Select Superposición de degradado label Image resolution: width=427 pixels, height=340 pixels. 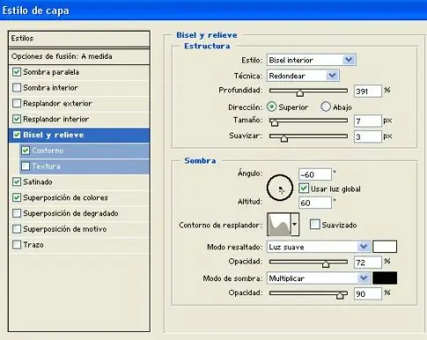(x=70, y=213)
